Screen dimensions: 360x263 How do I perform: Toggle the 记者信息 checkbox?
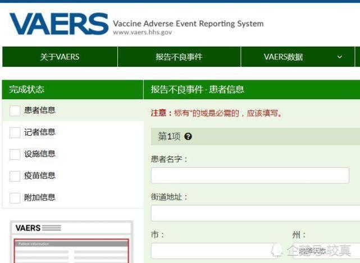pyautogui.click(x=15, y=132)
